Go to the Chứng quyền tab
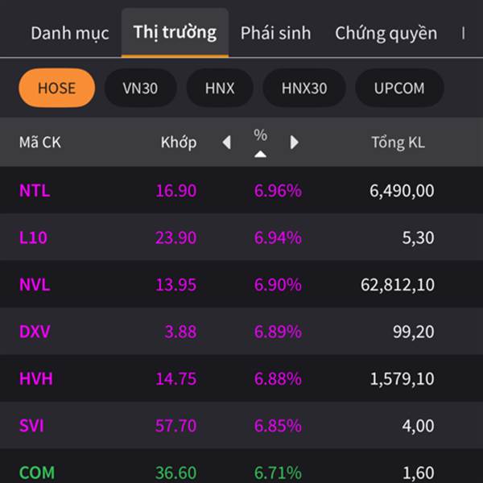This screenshot has width=483, height=483. pyautogui.click(x=386, y=33)
